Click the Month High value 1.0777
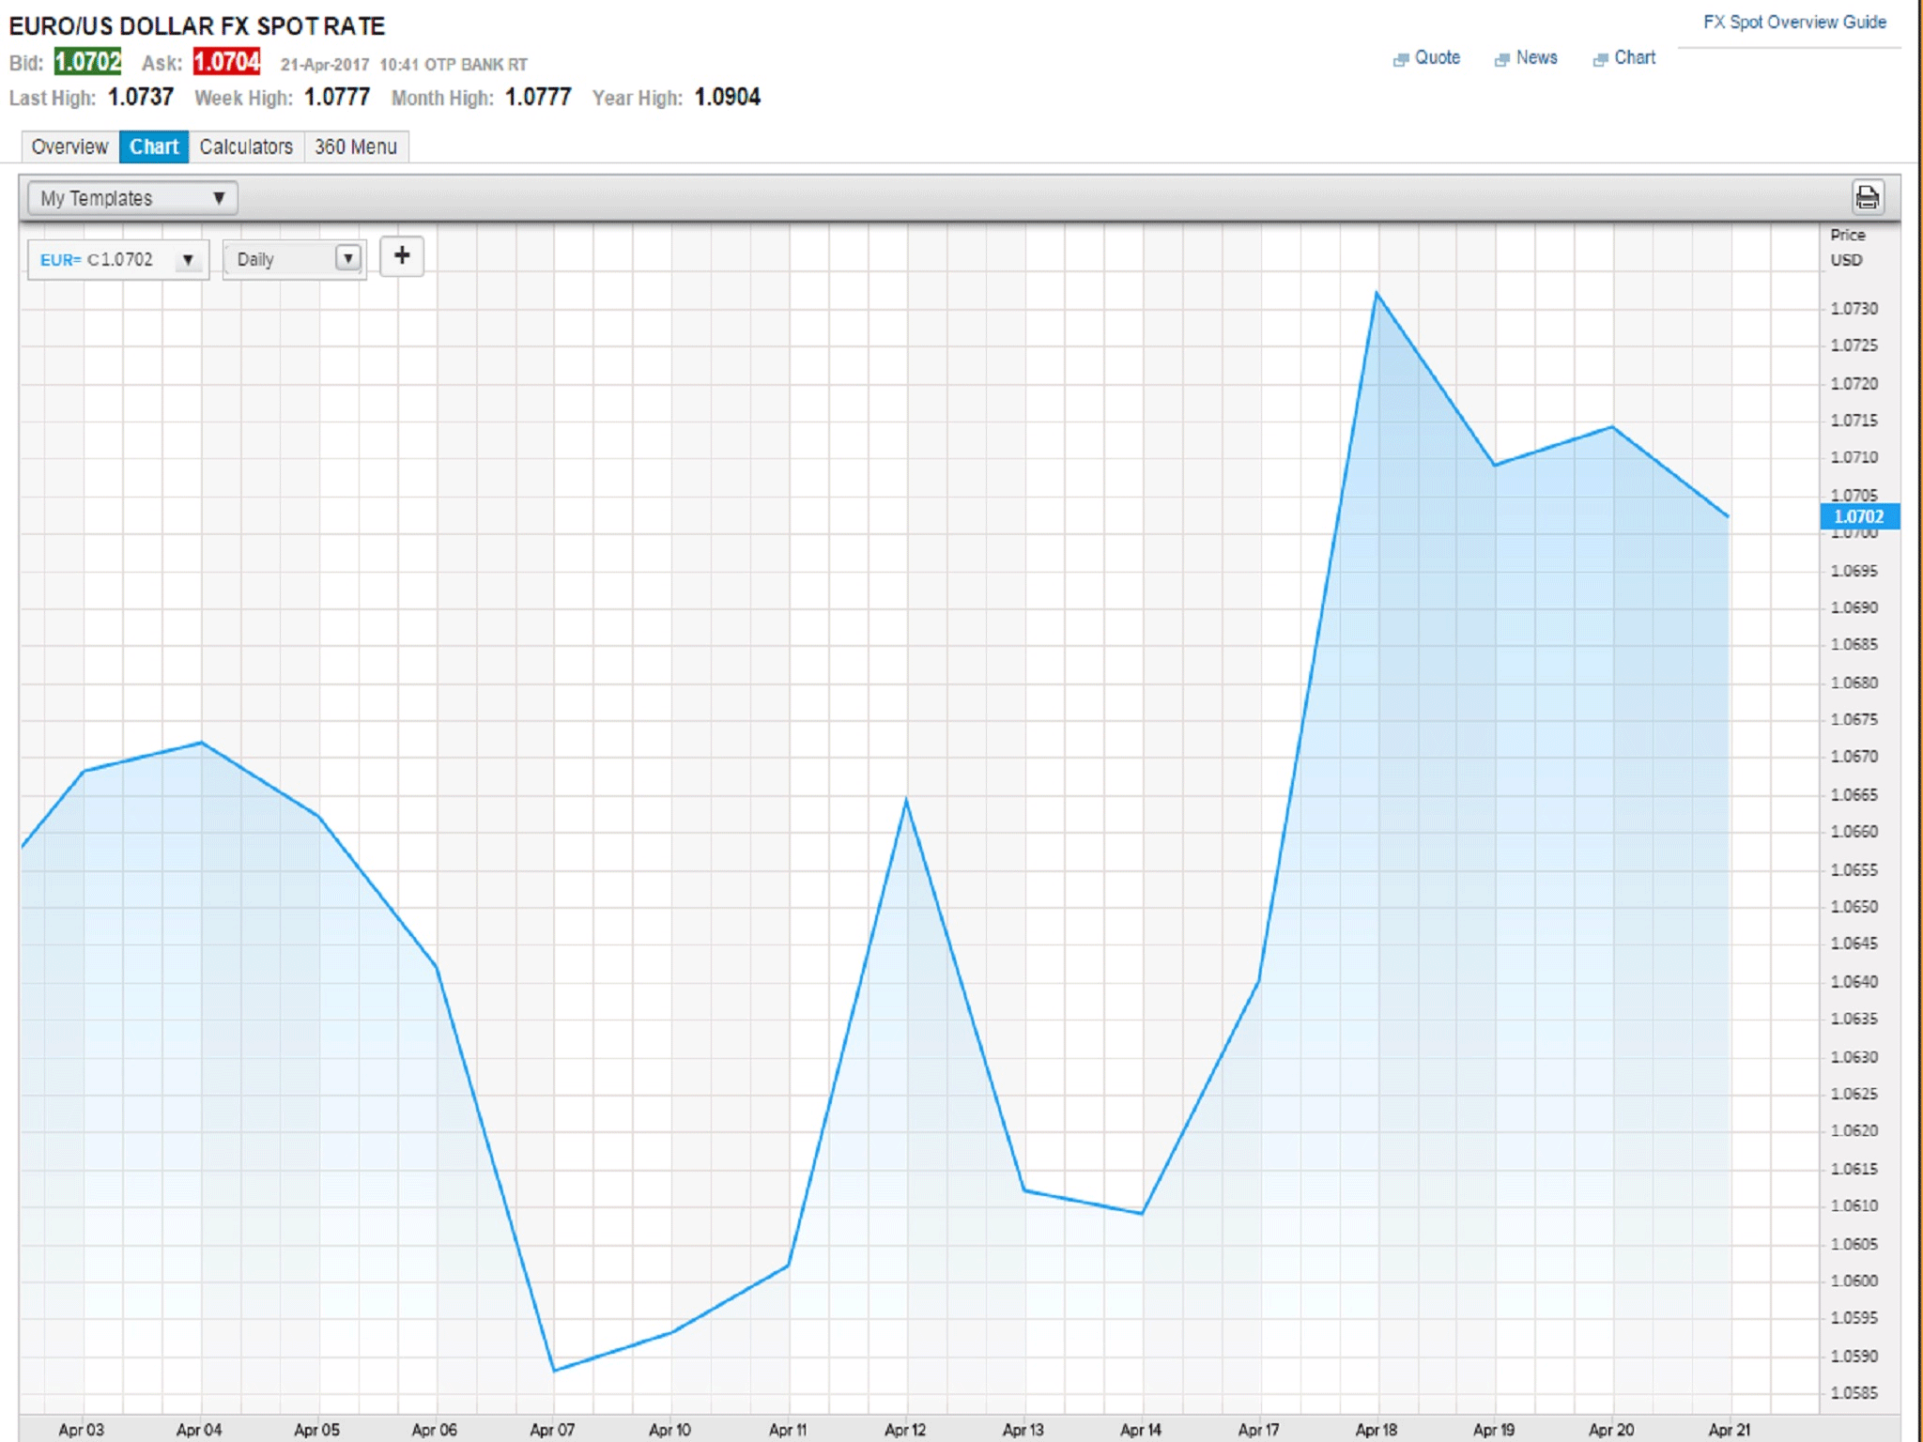This screenshot has height=1442, width=1923. click(x=538, y=97)
